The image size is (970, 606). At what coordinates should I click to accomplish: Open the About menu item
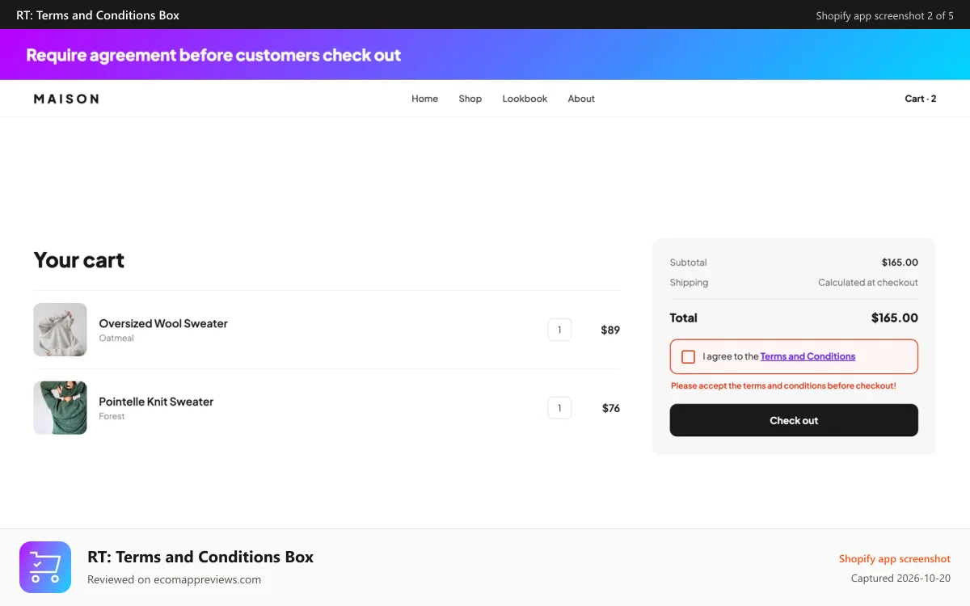click(x=581, y=99)
